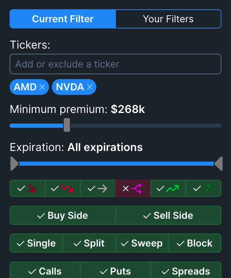This screenshot has height=278, width=231.
Task: Disable the Calls filter
Action: [x=45, y=271]
